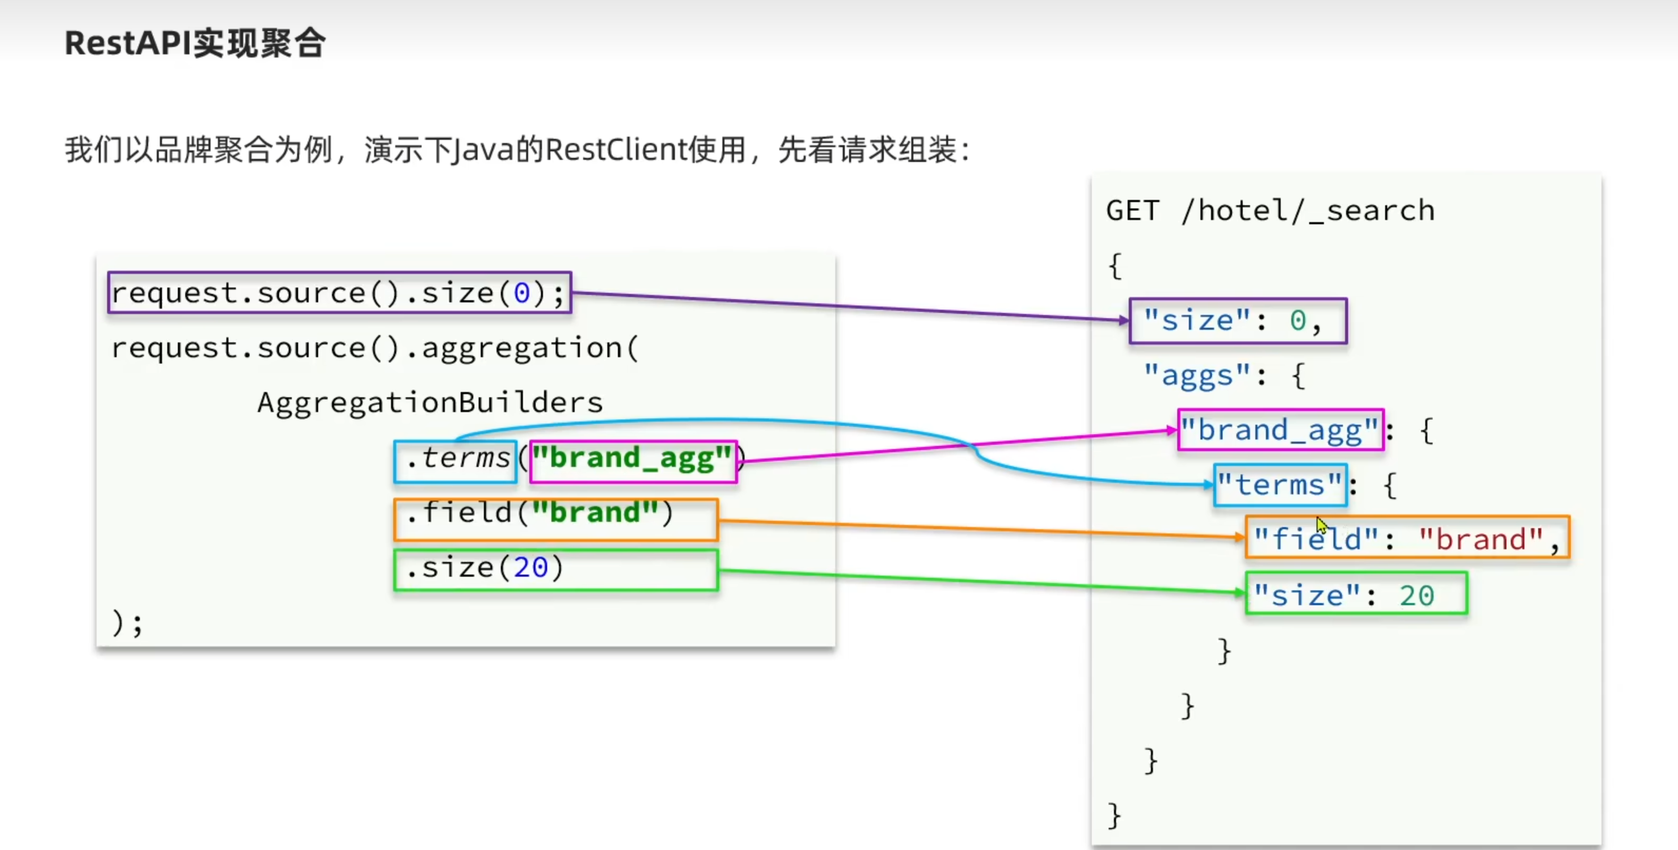The width and height of the screenshot is (1678, 850).
Task: Click the intro sentence about Java RestClient
Action: [x=517, y=150]
